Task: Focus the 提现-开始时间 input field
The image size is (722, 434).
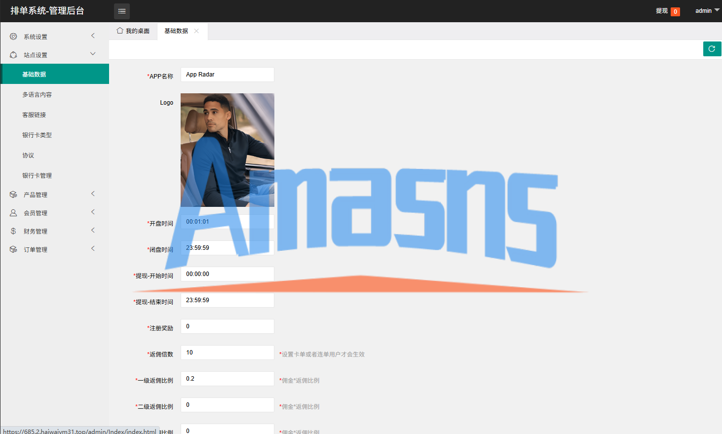Action: pyautogui.click(x=228, y=274)
